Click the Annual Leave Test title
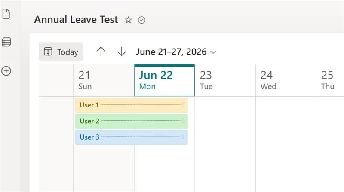344x192 pixels. (76, 20)
